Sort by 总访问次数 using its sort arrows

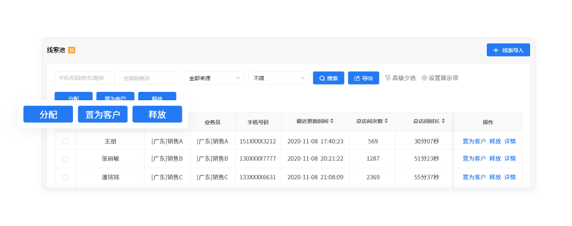coord(386,121)
